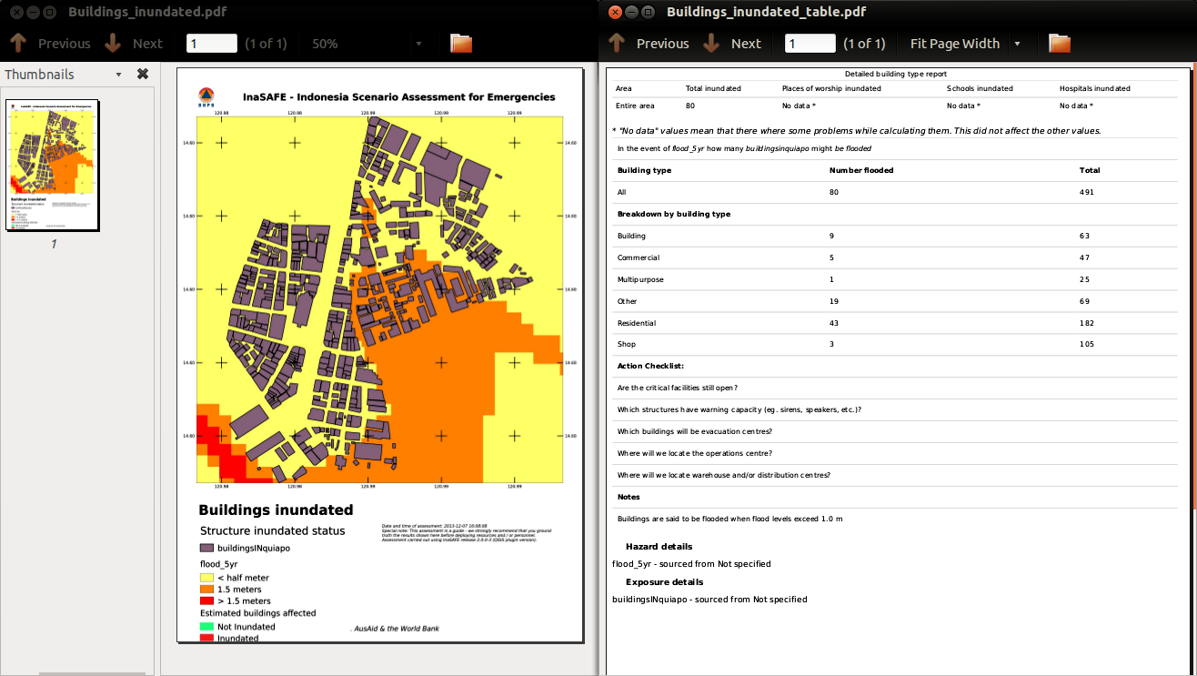
Task: Click folder icon in left window toolbar
Action: click(x=461, y=43)
